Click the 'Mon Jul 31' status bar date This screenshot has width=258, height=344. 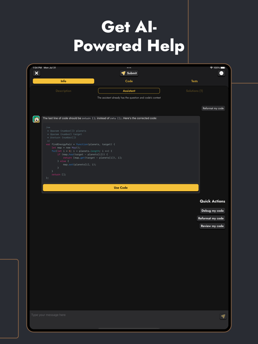(50, 68)
